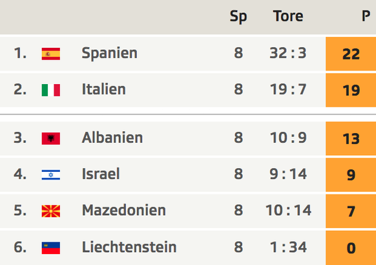
Task: Click Albania's 13 points cell
Action: (351, 138)
